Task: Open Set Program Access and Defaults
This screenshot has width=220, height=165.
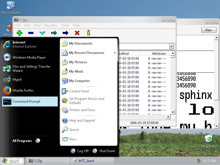Action: [89, 101]
